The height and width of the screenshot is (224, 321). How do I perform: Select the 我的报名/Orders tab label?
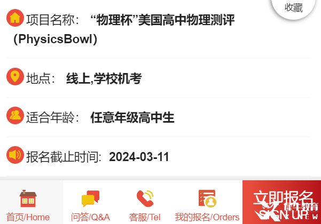(x=207, y=217)
